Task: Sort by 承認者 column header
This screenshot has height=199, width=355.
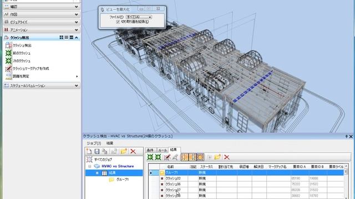Action: (x=244, y=167)
